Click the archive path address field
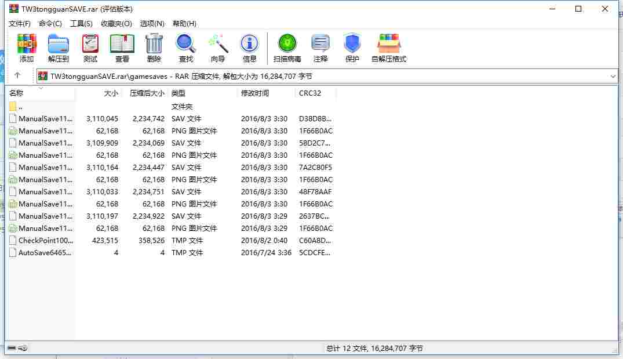623x359 pixels. click(327, 77)
